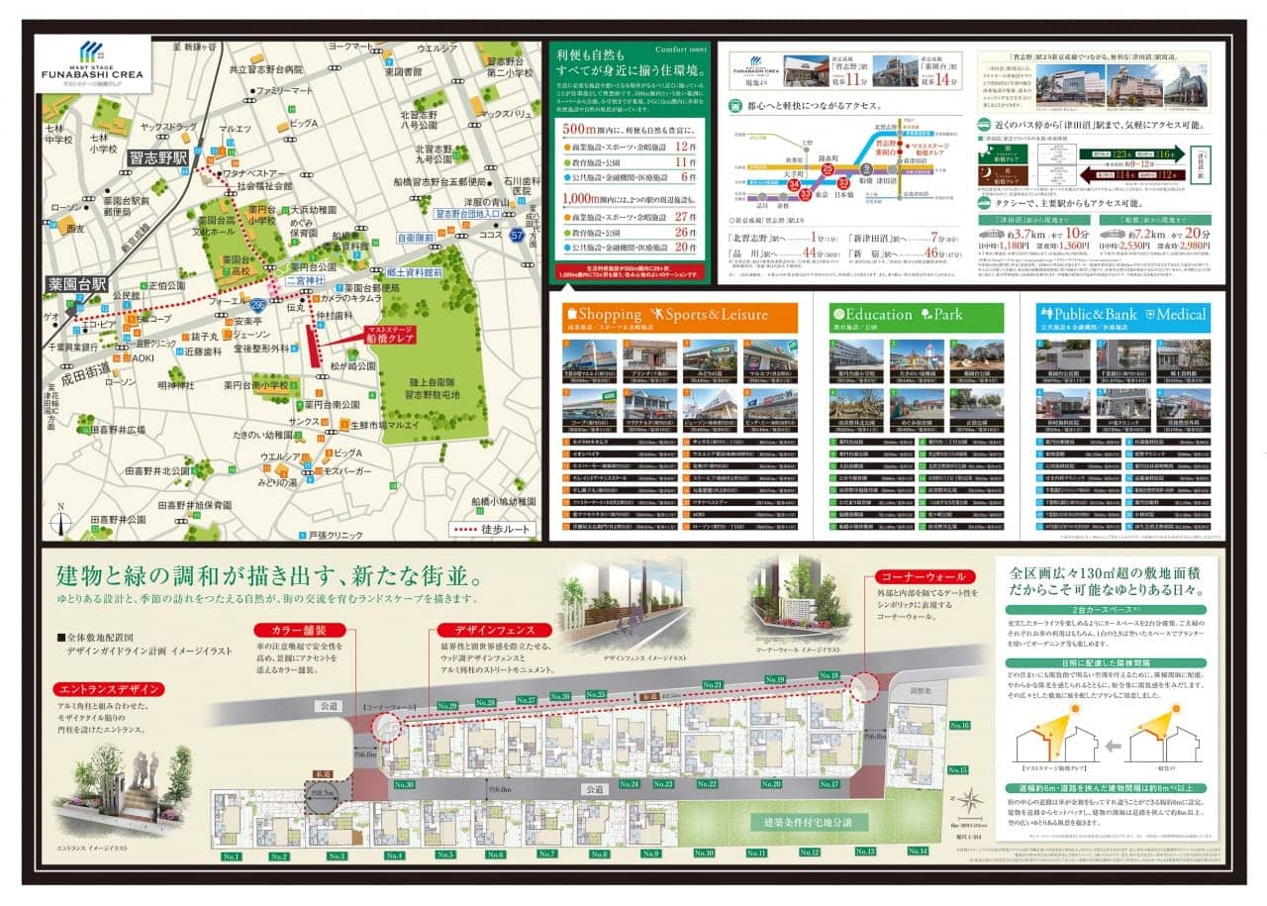This screenshot has width=1267, height=906.
Task: Click the route 57 road marker
Action: point(517,235)
